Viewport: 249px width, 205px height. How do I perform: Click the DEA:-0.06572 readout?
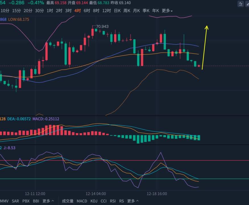(x=19, y=119)
